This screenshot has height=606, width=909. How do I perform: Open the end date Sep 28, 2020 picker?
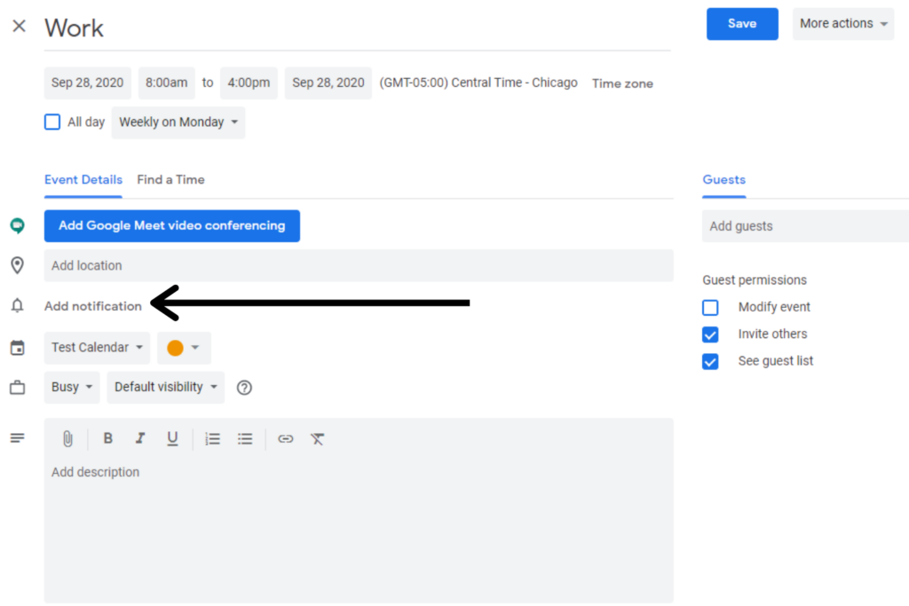point(328,83)
